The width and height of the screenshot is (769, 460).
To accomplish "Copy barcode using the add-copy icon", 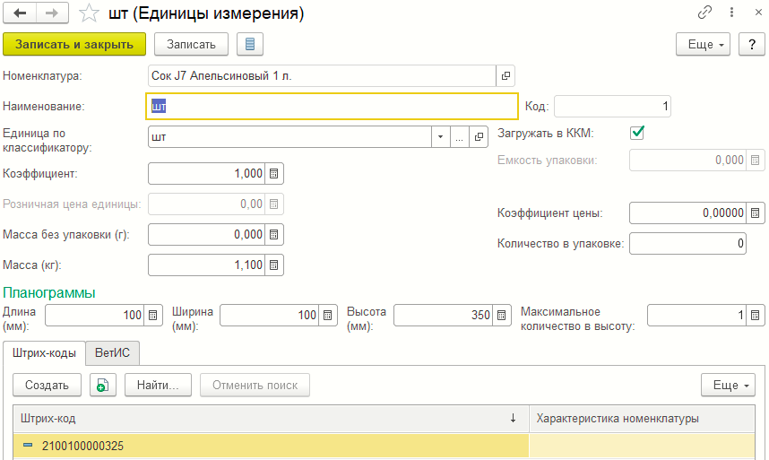I will click(103, 385).
